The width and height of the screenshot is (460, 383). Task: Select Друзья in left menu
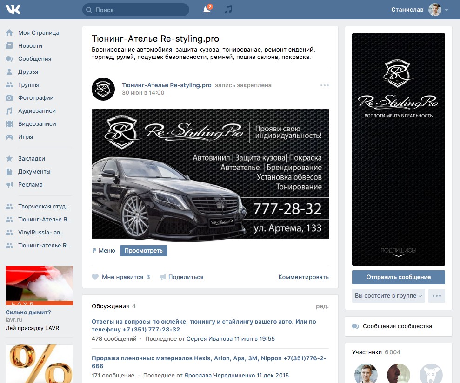pos(28,72)
